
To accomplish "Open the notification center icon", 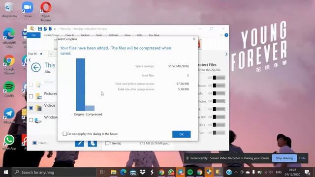I will 307,172.
